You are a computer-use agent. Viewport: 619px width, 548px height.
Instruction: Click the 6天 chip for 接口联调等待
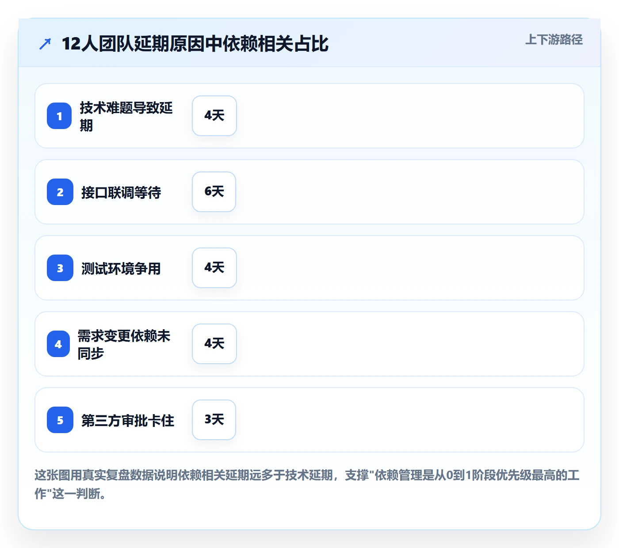coord(214,192)
